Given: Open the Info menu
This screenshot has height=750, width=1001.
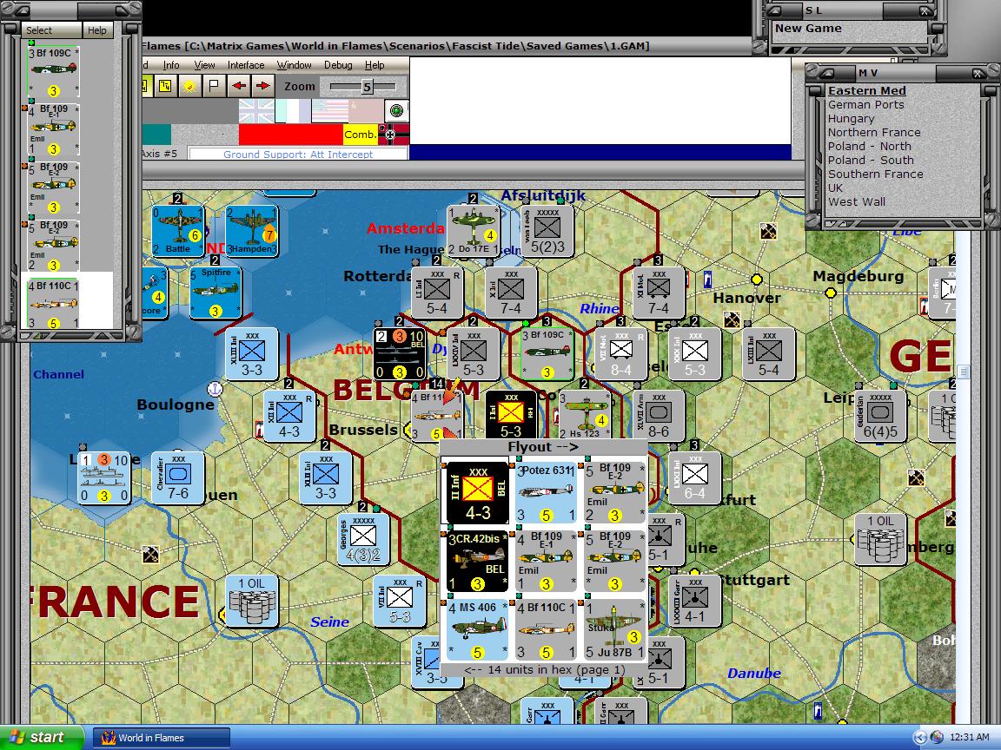Looking at the screenshot, I should coord(171,65).
